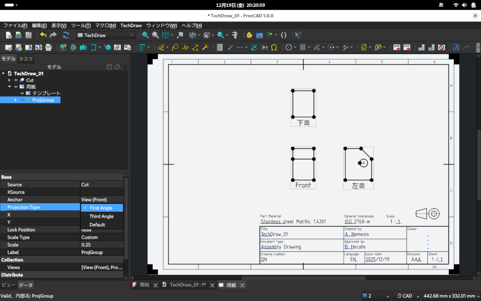
Task: Close the 用紙 document tab
Action: [x=243, y=285]
